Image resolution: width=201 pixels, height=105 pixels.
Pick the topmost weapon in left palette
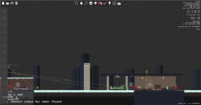point(4,12)
